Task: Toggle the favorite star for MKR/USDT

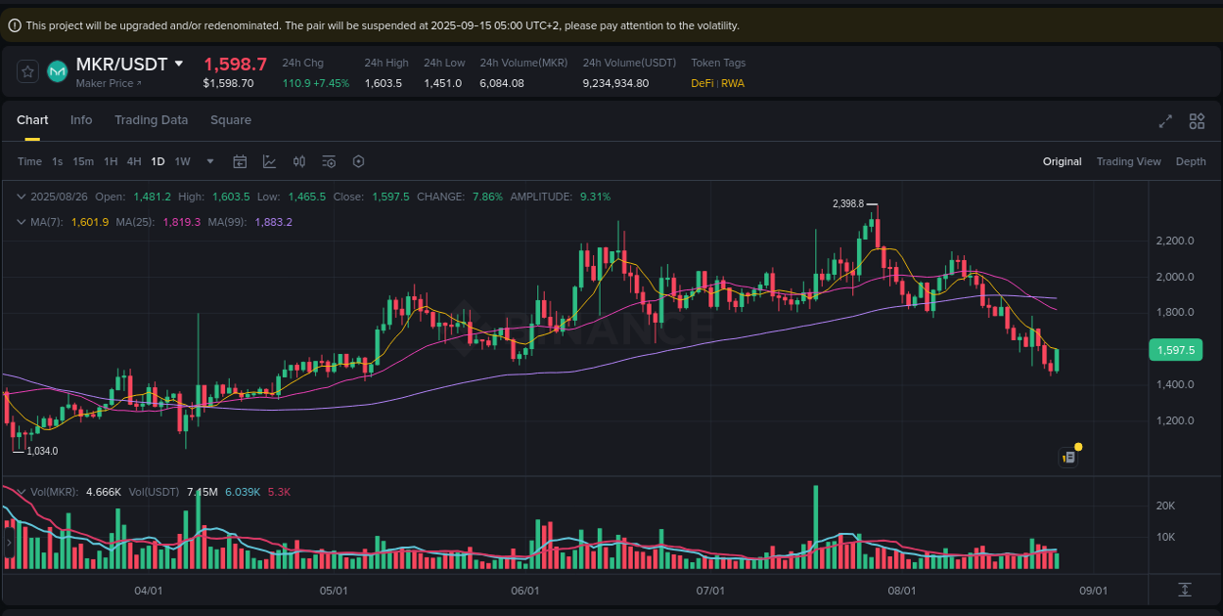Action: (27, 70)
